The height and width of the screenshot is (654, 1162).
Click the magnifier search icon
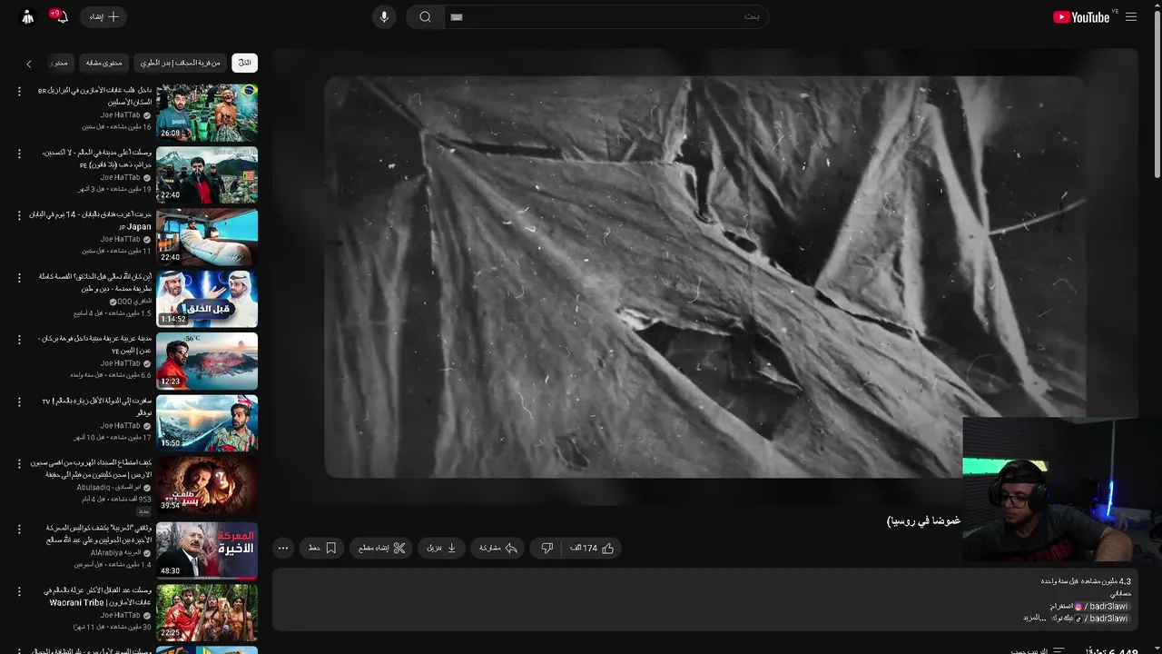click(x=425, y=17)
